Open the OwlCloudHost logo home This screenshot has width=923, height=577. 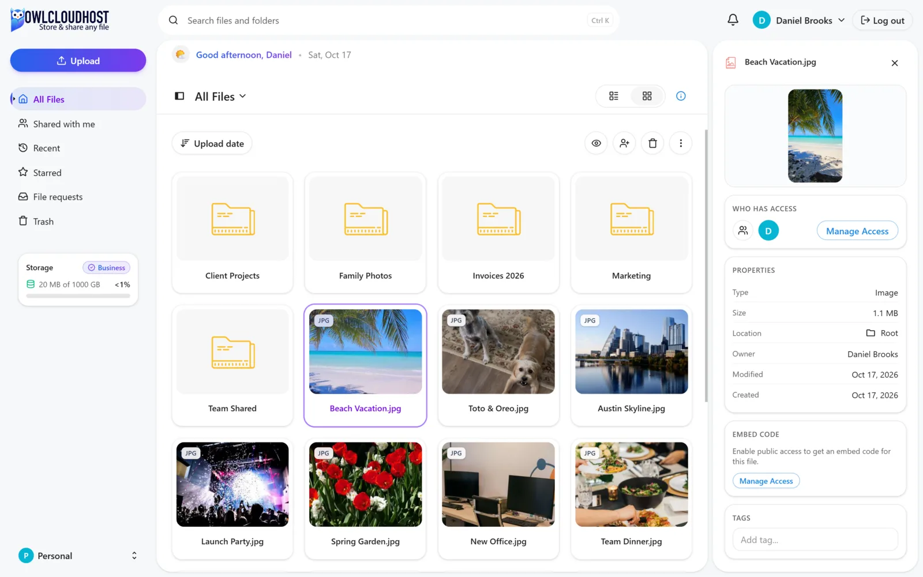(59, 20)
